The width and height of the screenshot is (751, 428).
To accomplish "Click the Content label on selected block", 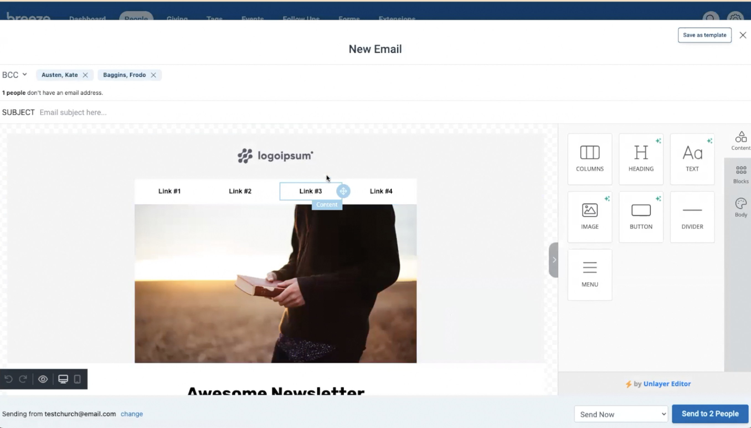I will click(x=327, y=205).
